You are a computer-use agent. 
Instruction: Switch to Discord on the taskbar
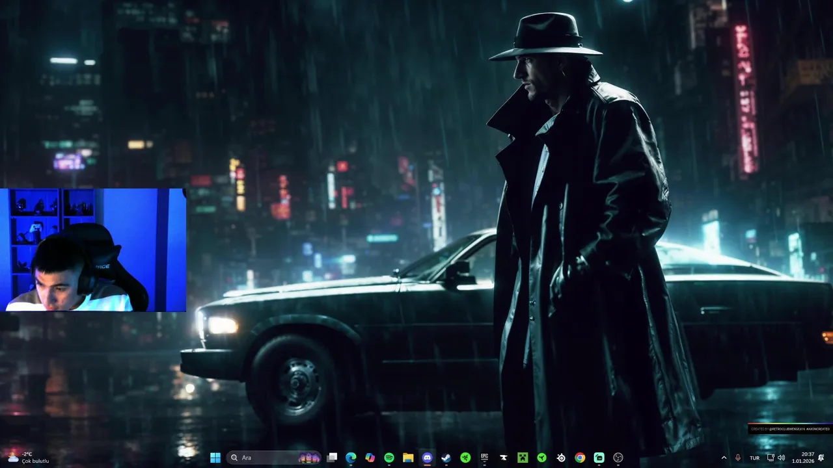[x=427, y=458]
